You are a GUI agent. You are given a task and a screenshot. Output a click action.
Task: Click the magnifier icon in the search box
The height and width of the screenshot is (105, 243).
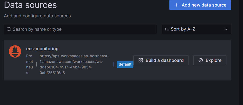tap(9, 29)
